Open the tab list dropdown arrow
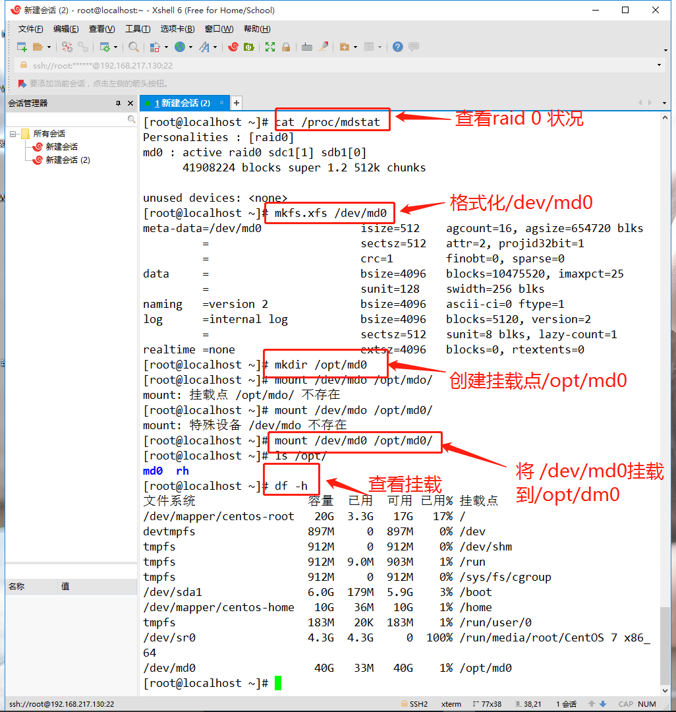This screenshot has height=712, width=676. coord(664,103)
